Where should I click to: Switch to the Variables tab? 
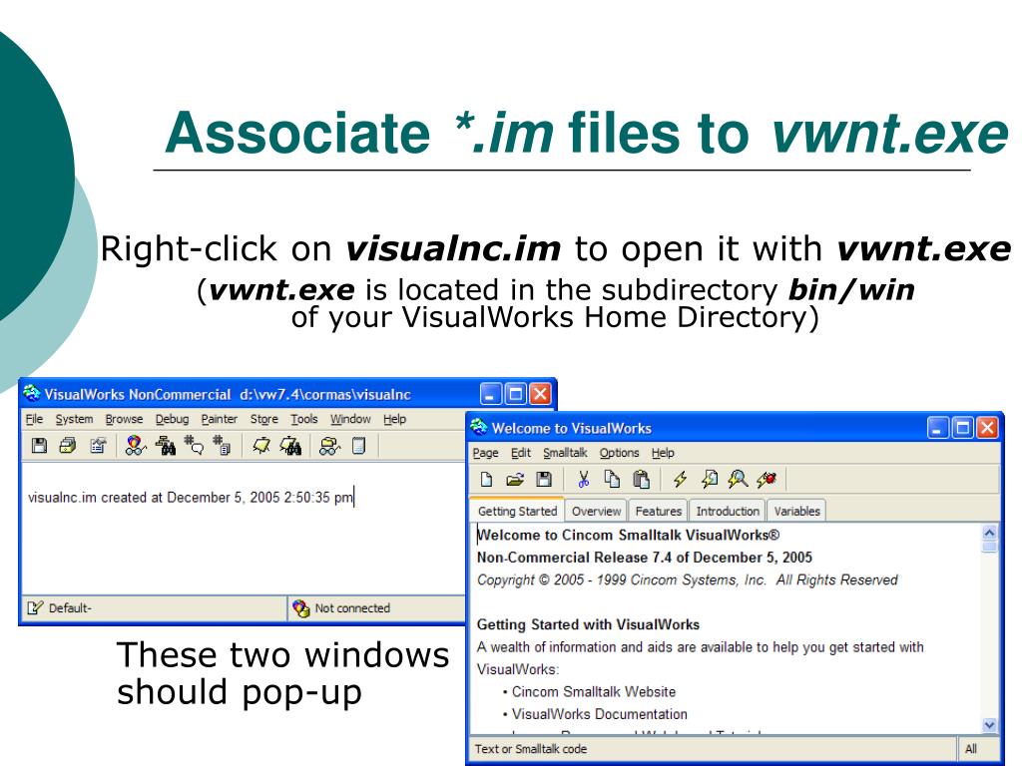pos(797,512)
